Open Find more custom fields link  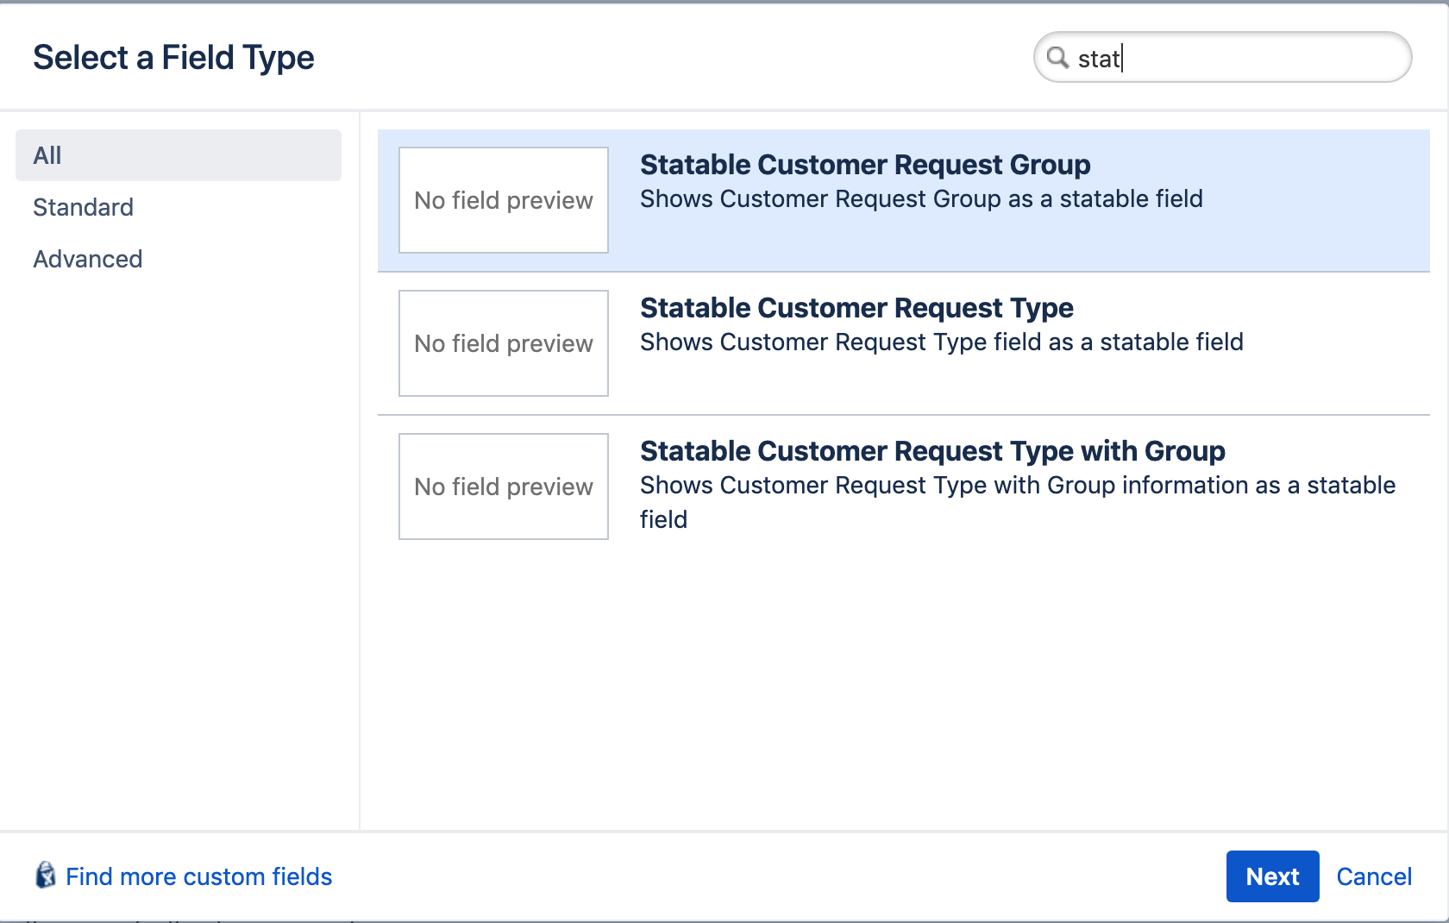198,876
